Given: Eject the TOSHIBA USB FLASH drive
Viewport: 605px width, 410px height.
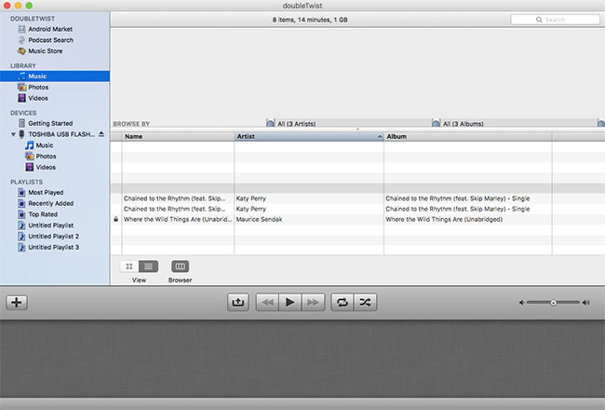Looking at the screenshot, I should pos(101,133).
